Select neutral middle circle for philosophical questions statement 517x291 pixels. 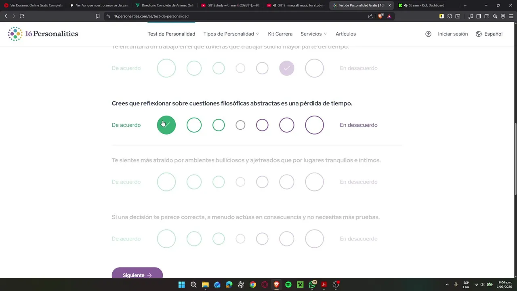point(240,125)
